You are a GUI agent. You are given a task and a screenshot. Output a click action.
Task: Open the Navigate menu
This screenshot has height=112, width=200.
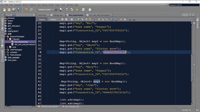coord(17,5)
